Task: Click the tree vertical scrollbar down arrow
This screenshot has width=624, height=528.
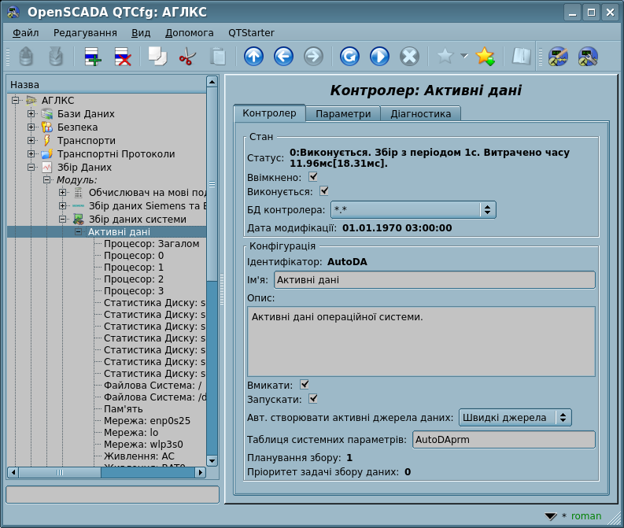Action: 212,461
